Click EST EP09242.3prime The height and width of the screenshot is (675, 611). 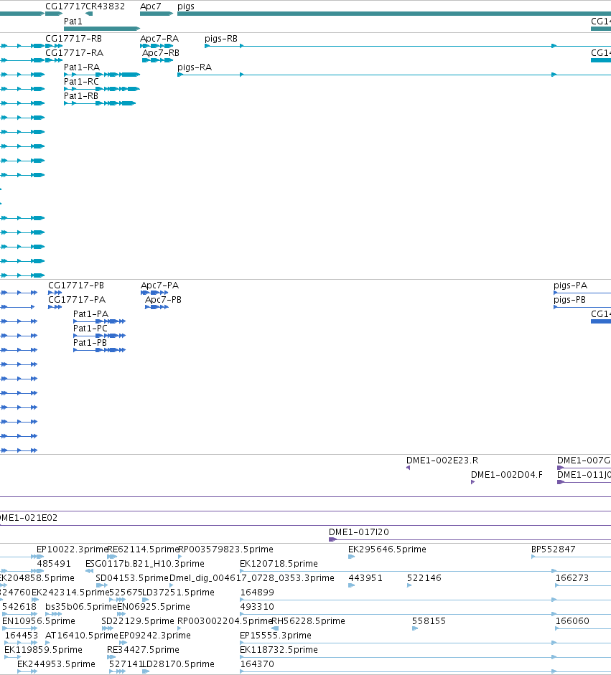pos(154,636)
